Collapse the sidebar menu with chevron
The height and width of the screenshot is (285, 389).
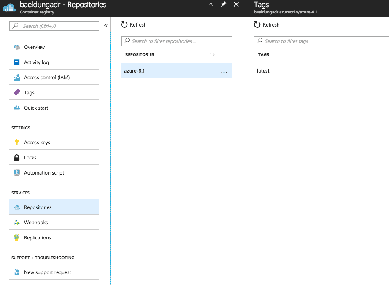[x=105, y=26]
